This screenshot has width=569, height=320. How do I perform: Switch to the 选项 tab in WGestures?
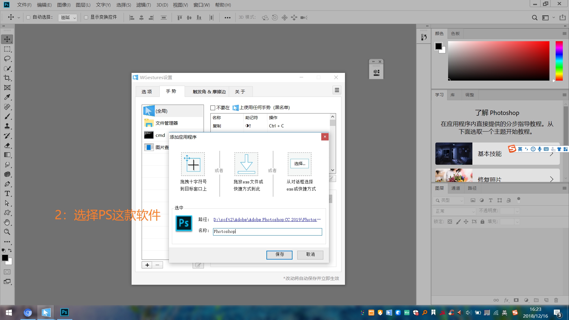click(x=147, y=92)
